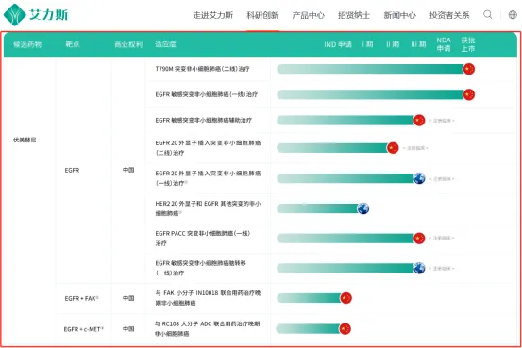
Task: Click the 艾力斯 logo in the header
Action: click(36, 15)
